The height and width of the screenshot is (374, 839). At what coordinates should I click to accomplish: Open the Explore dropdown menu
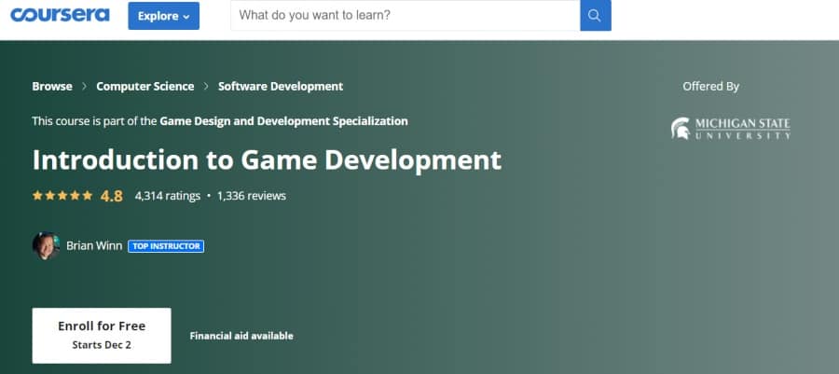tap(164, 16)
